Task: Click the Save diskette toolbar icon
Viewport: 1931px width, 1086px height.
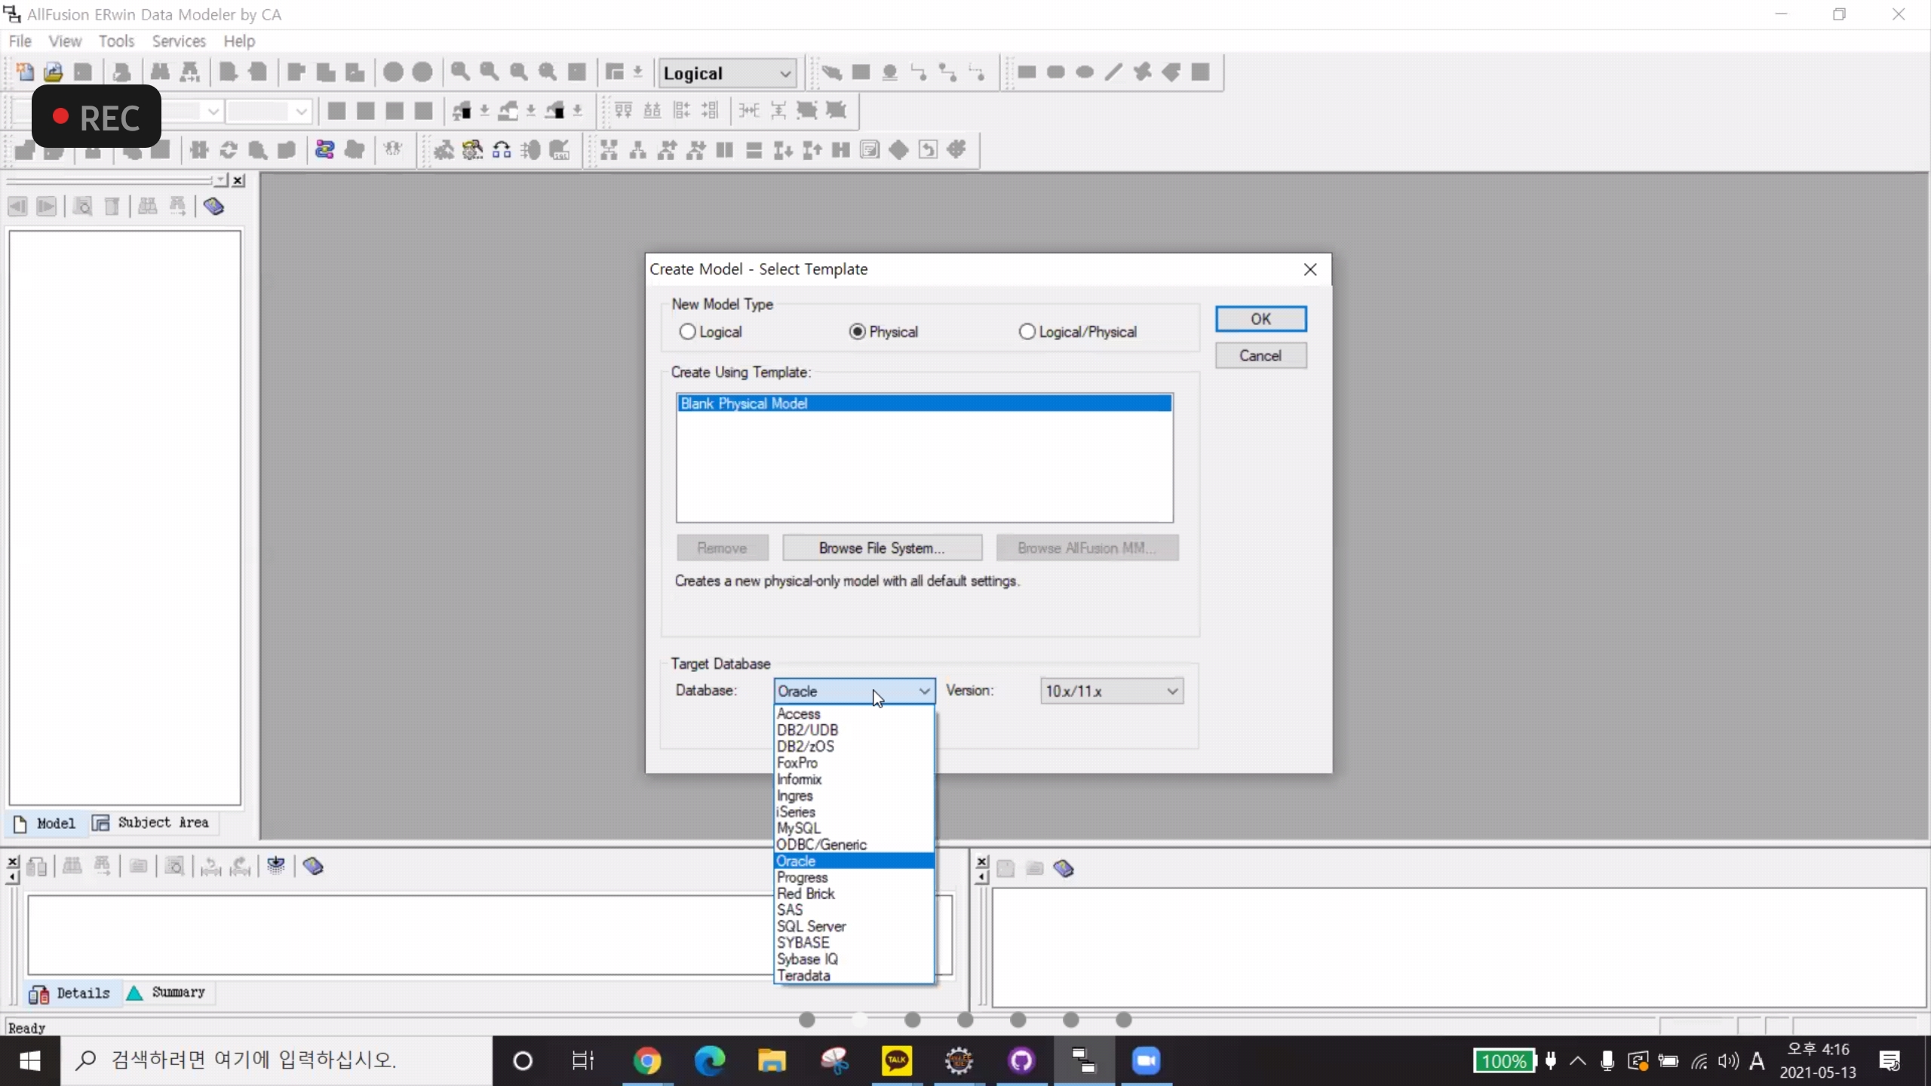Action: [x=83, y=72]
